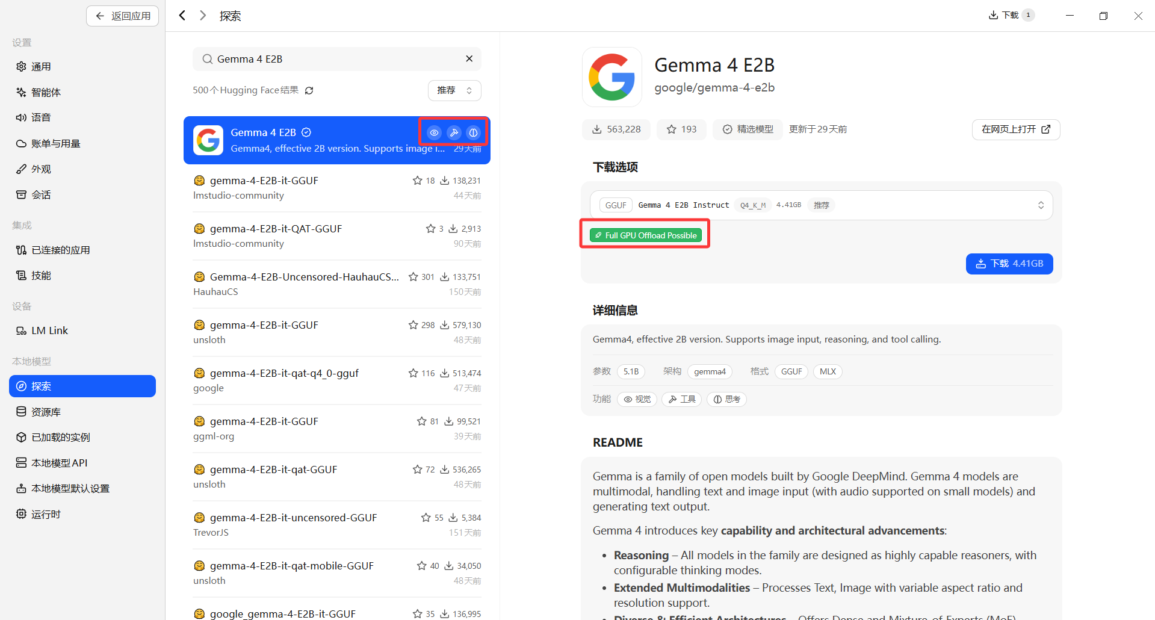Select the gemma-4-E2B-it-qat-mobile-GGUF result

point(337,573)
